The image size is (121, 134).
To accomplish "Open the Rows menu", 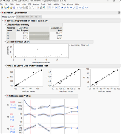I will pyautogui.click(x=18, y=4).
